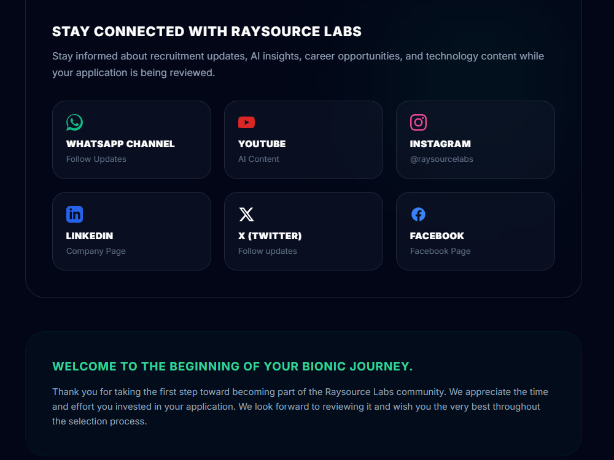Screen dimensions: 614x460
Task: Click the red YouTube play icon
Action: (246, 123)
